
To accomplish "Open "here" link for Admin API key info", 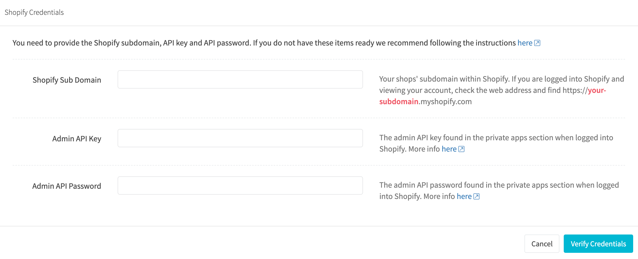I will (449, 149).
